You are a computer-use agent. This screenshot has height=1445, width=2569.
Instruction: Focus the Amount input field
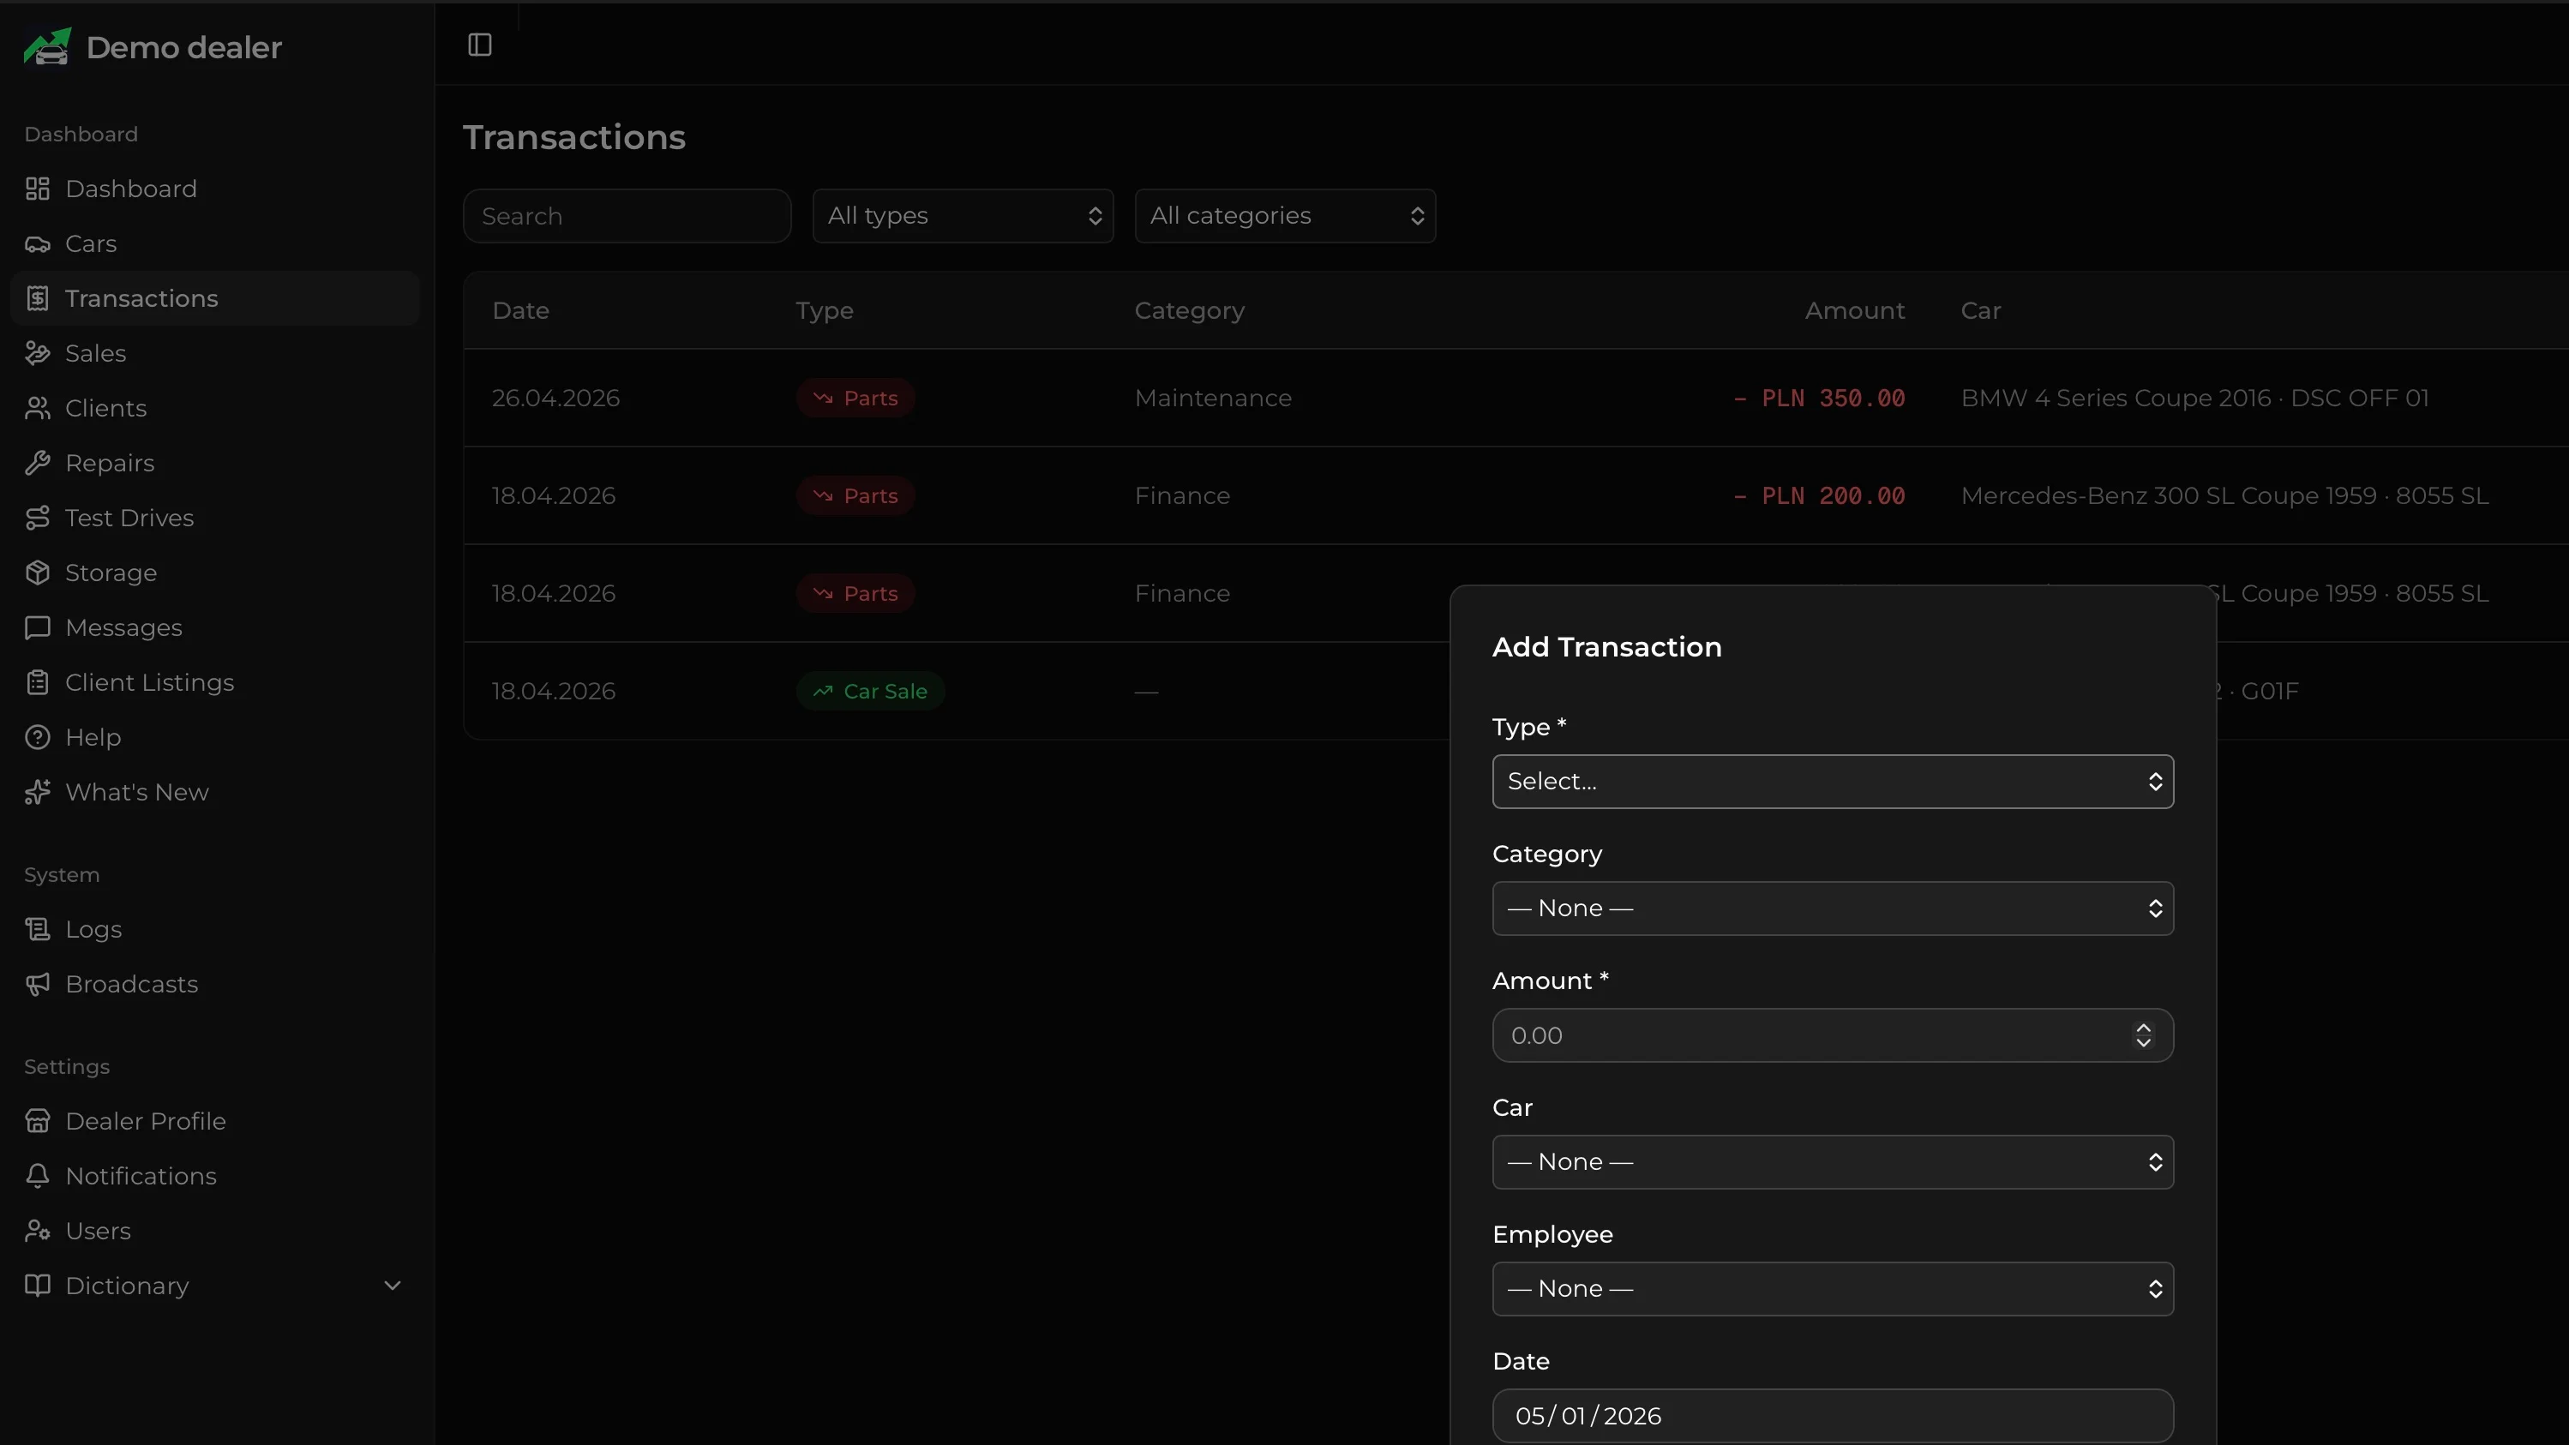click(x=1832, y=1035)
